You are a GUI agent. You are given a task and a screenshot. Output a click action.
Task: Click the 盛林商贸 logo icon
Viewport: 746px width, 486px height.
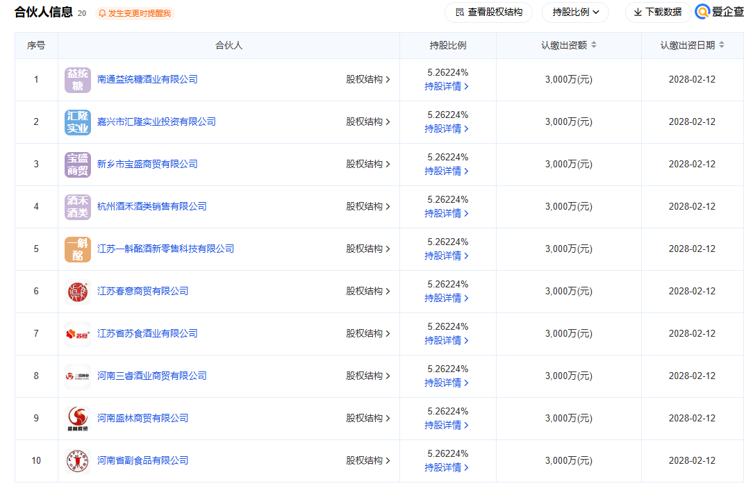pyautogui.click(x=78, y=419)
